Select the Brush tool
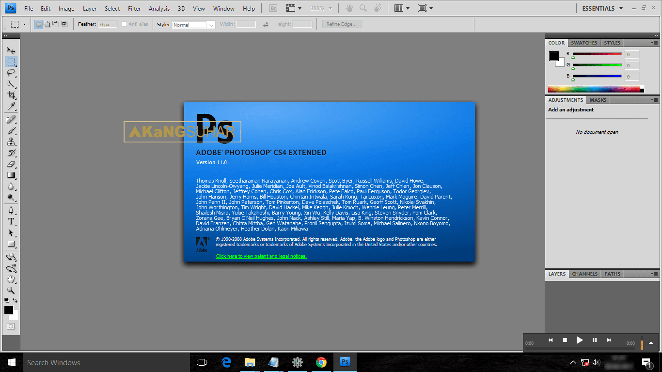Screen dimensions: 662x372 [11, 131]
